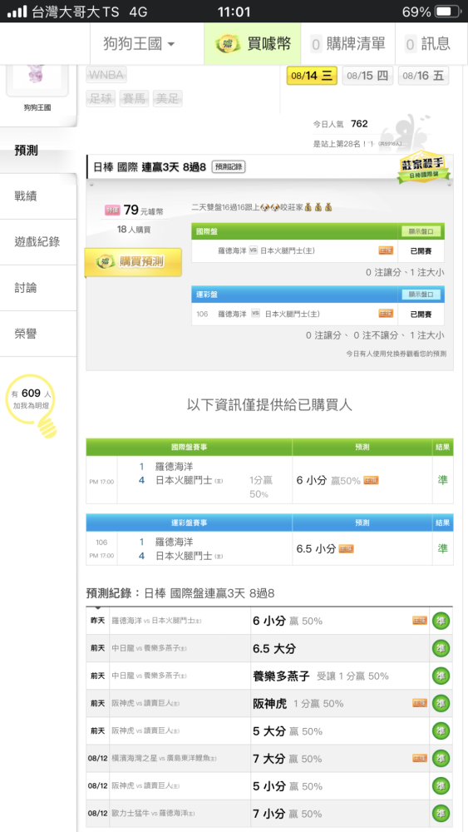Filter by WNBA category tag
468x832 pixels.
point(106,76)
